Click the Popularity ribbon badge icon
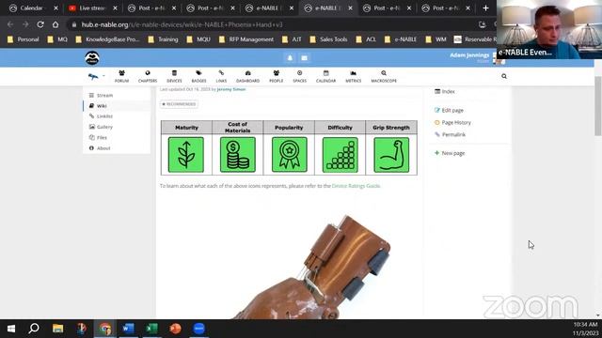Image resolution: width=602 pixels, height=338 pixels. click(x=289, y=155)
